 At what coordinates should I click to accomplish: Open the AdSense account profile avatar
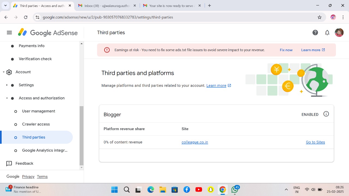click(339, 33)
